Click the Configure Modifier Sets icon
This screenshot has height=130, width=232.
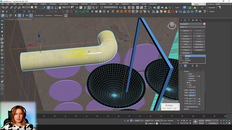(197, 66)
